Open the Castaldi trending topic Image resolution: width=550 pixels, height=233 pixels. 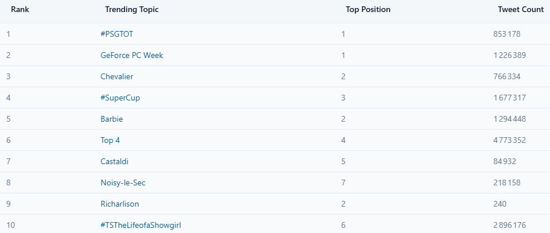[116, 161]
